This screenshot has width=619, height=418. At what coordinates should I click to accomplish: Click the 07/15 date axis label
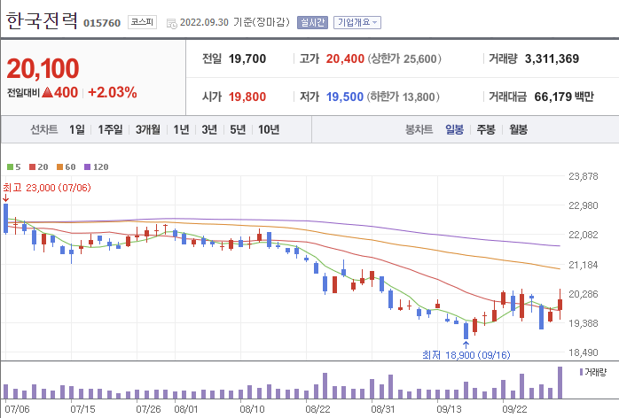tap(82, 409)
